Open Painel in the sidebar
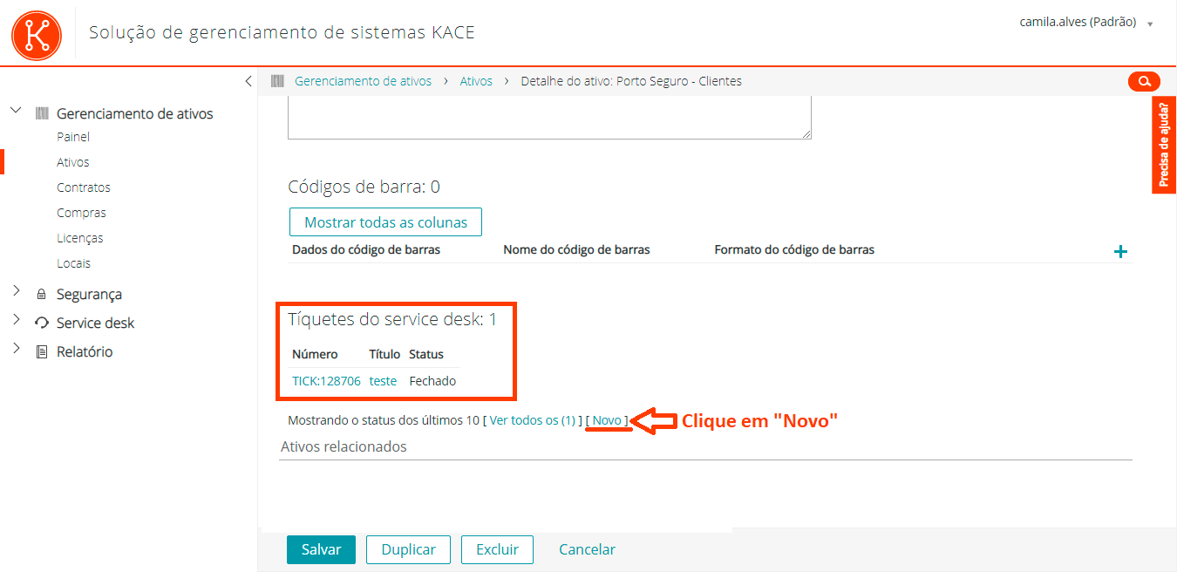 (x=73, y=137)
